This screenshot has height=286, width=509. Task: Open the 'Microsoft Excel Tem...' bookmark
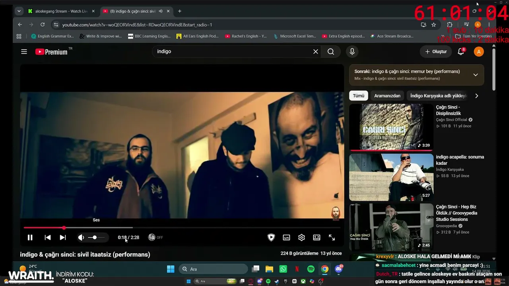(x=295, y=36)
